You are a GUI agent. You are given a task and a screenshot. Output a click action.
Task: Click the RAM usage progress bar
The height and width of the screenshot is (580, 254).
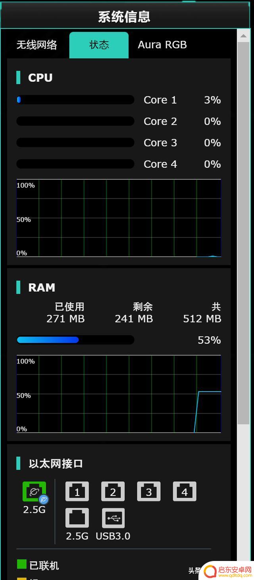(75, 340)
